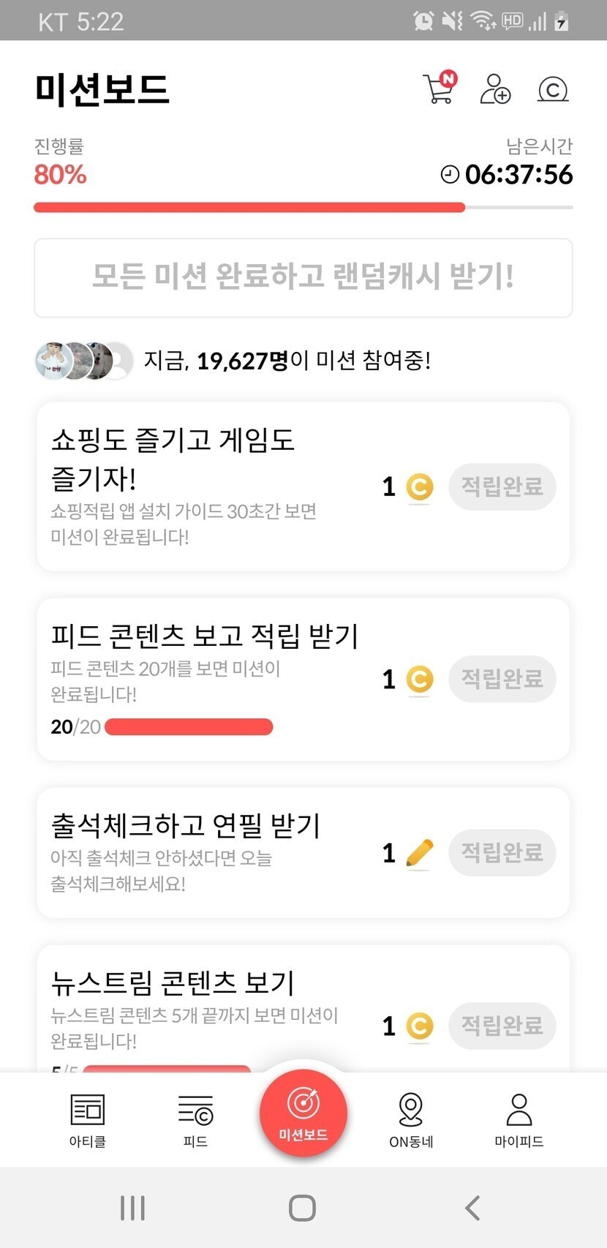Switch to the 아티클 tab

pyautogui.click(x=88, y=1119)
